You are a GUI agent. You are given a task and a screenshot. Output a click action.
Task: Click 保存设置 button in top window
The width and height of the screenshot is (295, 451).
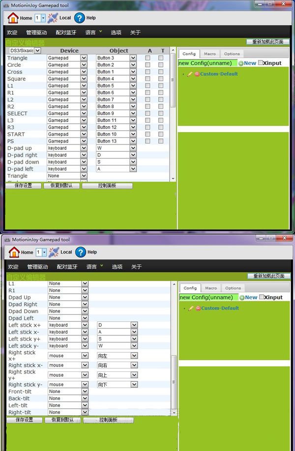coord(23,186)
